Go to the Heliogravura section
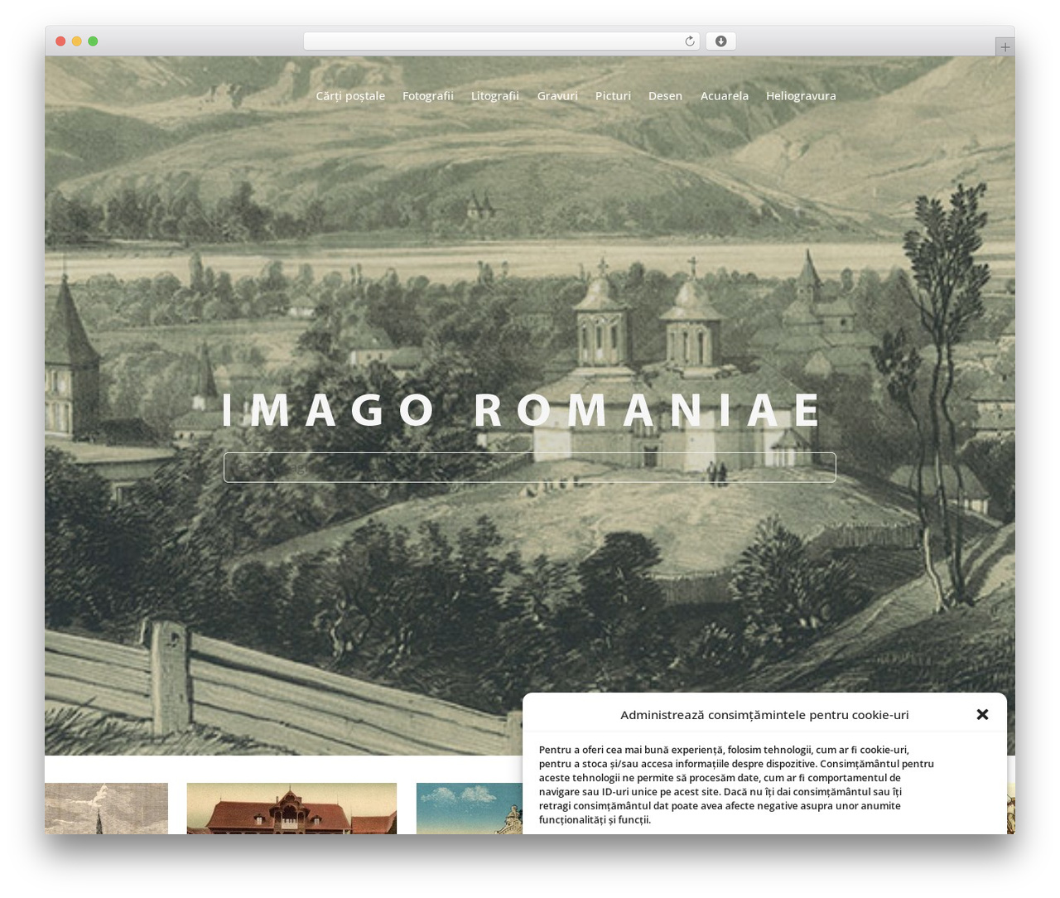The height and width of the screenshot is (898, 1060). tap(801, 96)
